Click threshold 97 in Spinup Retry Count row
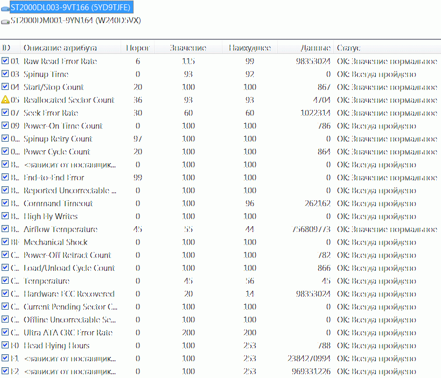This screenshot has height=378, width=441. tap(137, 139)
